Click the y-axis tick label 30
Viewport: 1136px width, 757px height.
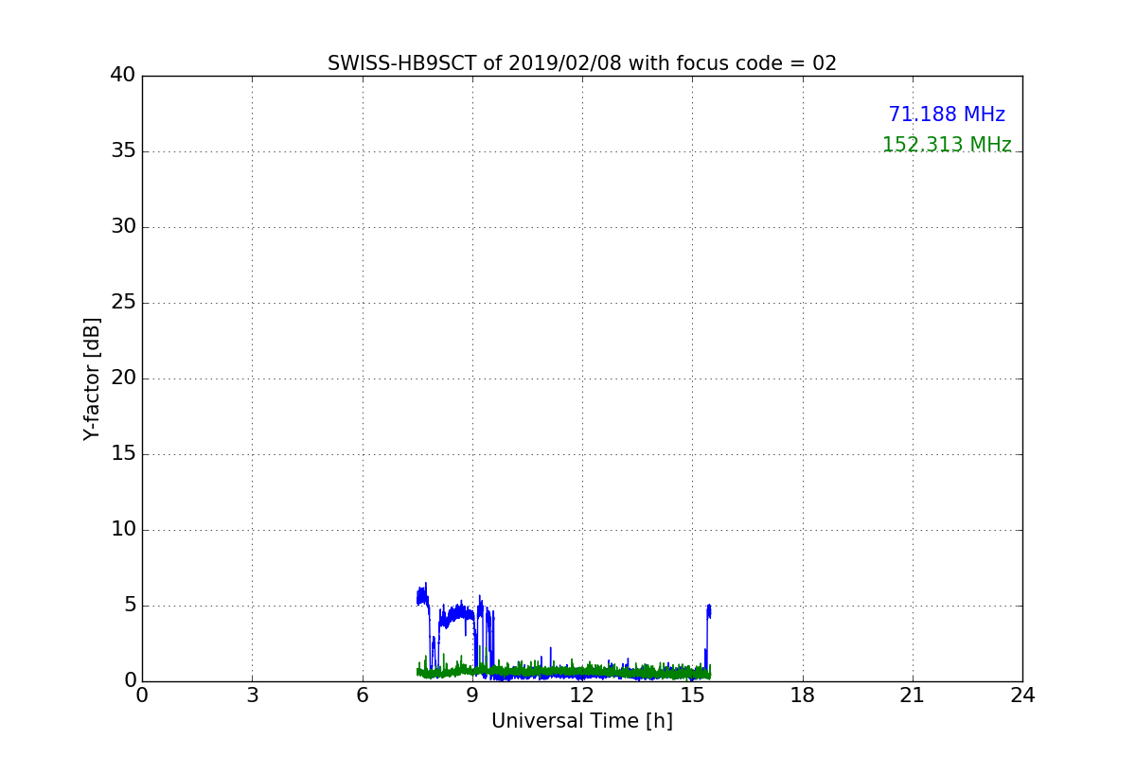point(123,227)
